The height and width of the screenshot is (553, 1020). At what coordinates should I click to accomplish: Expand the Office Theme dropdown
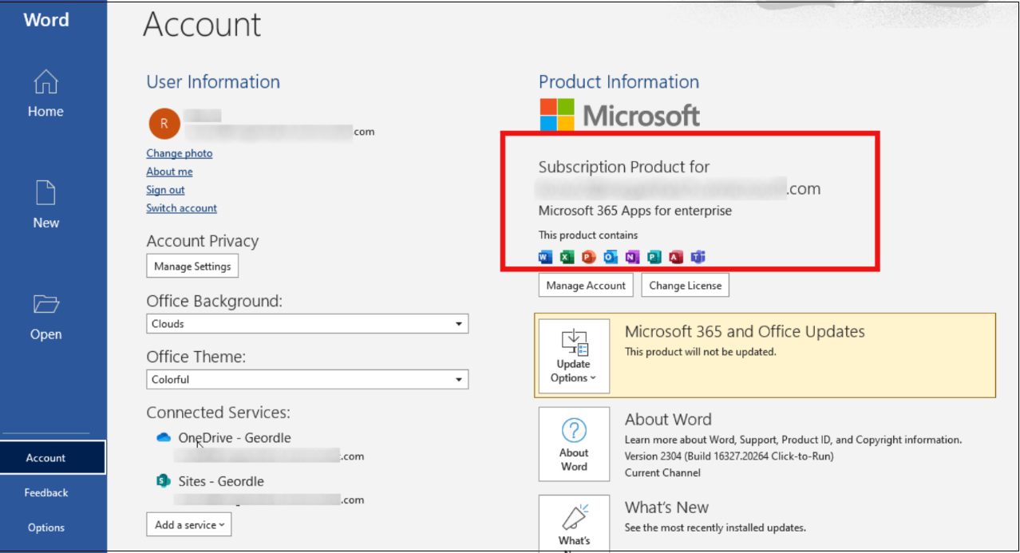tap(307, 380)
